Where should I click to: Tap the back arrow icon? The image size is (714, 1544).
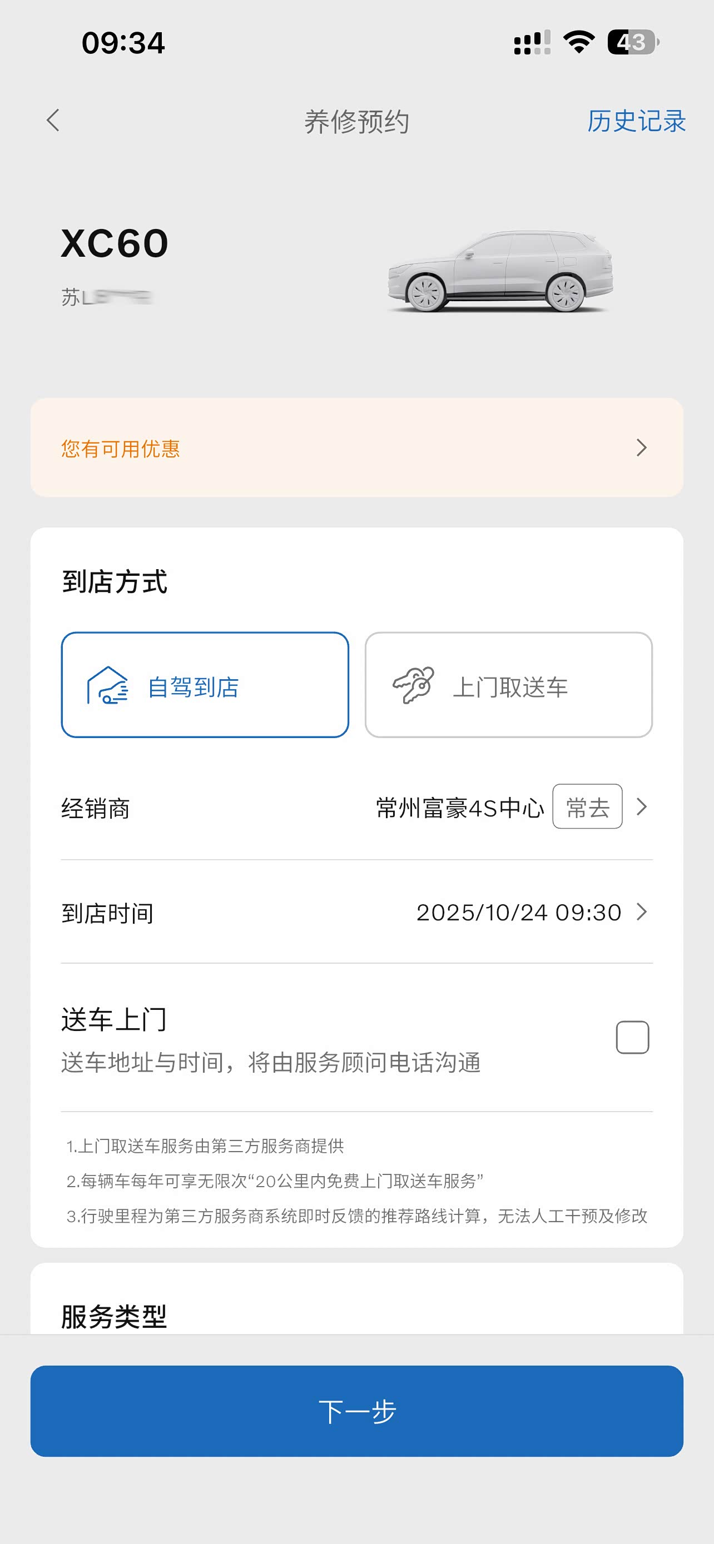[53, 121]
